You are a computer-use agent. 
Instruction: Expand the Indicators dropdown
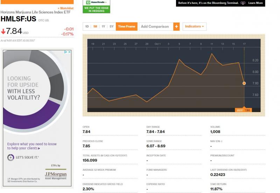(195, 27)
